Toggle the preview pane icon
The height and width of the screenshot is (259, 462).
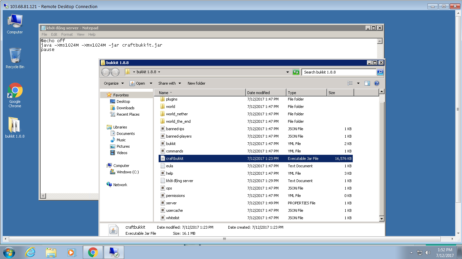click(x=367, y=83)
